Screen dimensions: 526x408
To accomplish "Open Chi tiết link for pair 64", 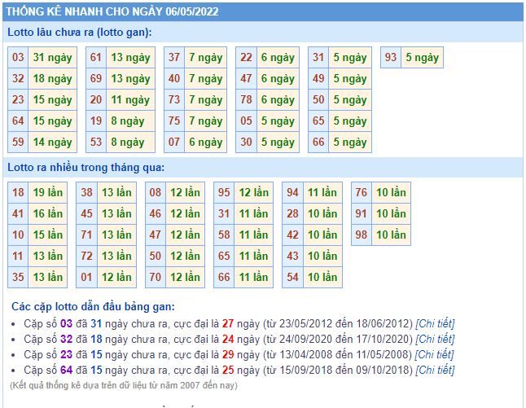I will pos(435,370).
